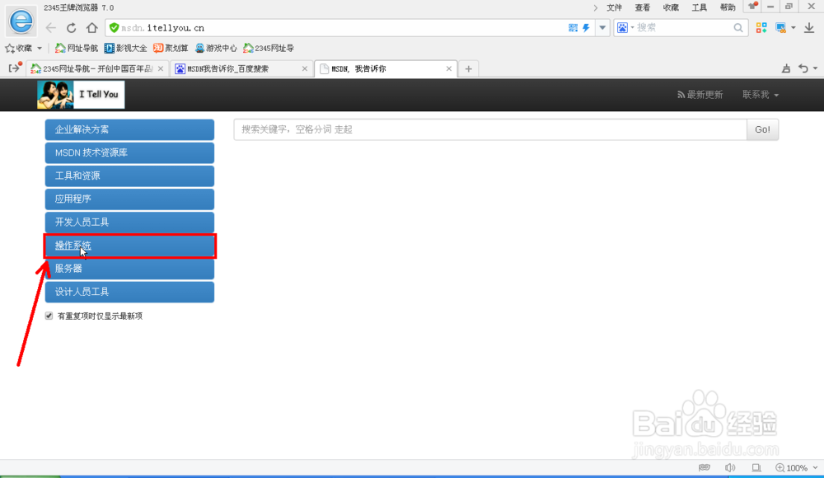Open the 查看 menu

pyautogui.click(x=642, y=7)
